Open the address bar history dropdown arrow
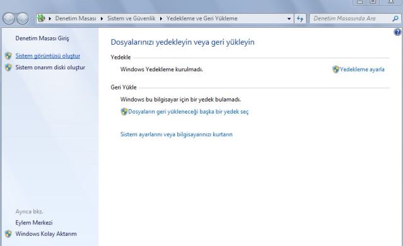Viewport: 403px width, 246px height. coord(289,18)
